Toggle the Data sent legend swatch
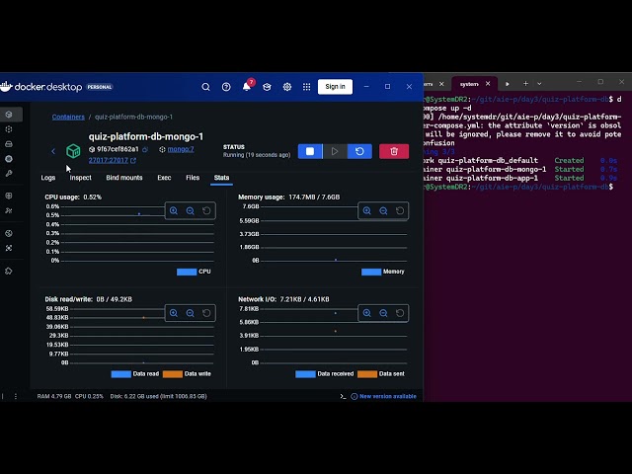Viewport: 632px width, 474px height. pos(367,374)
